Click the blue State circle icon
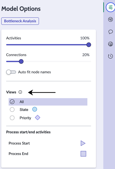The image size is (115, 169). pyautogui.click(x=35, y=109)
